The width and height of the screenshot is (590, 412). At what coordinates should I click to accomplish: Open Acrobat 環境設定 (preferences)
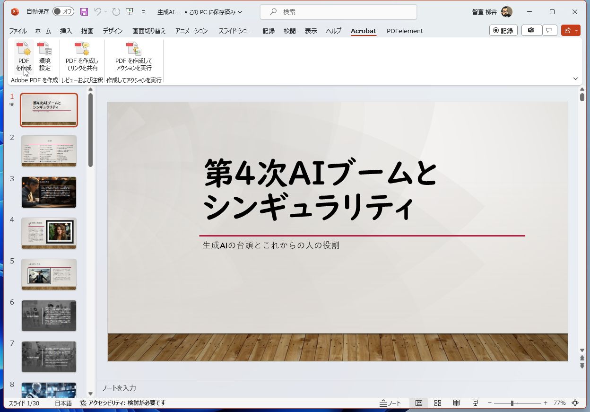pyautogui.click(x=45, y=56)
